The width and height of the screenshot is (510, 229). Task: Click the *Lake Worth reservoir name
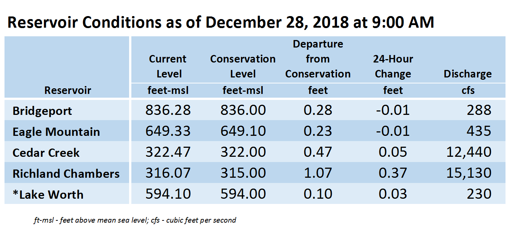(48, 195)
